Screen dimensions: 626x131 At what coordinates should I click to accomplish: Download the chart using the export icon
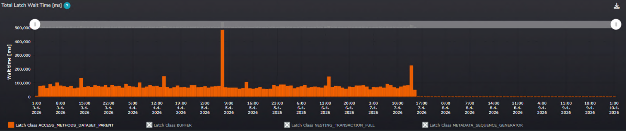tap(617, 6)
